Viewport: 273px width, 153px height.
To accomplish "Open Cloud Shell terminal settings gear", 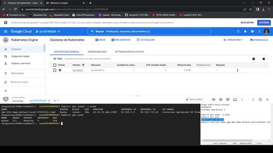I will (x=221, y=99).
